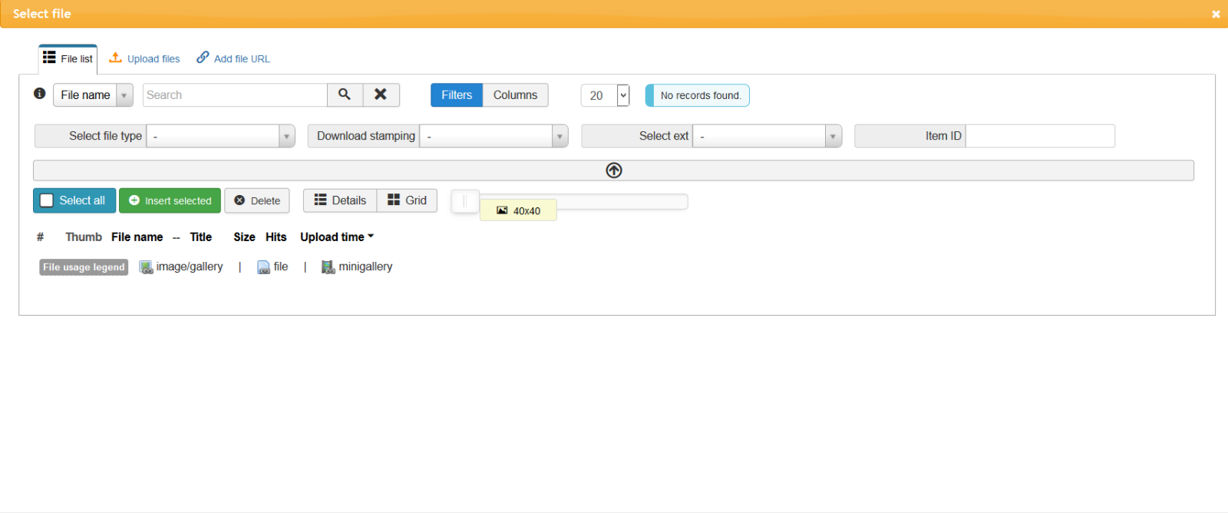Switch to the File list tab
This screenshot has width=1228, height=513.
click(x=68, y=58)
